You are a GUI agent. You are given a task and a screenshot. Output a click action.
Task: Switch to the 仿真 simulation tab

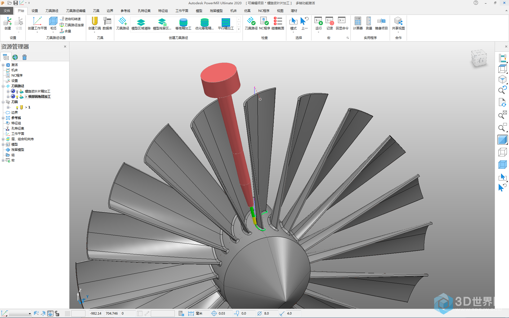[247, 11]
